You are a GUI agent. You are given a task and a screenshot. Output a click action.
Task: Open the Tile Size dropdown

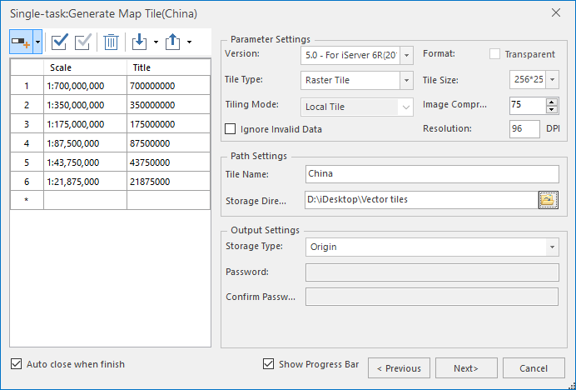pos(552,79)
